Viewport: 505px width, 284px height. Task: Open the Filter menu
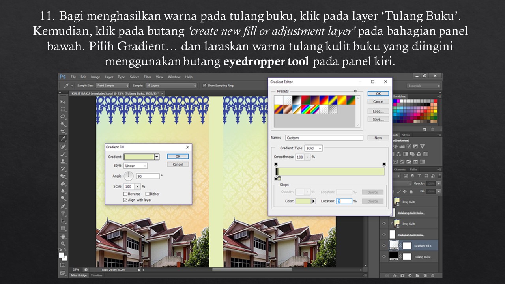[146, 77]
